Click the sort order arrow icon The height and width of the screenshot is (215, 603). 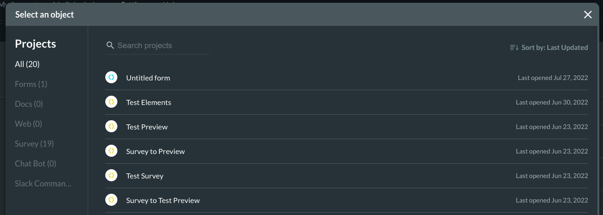point(514,48)
